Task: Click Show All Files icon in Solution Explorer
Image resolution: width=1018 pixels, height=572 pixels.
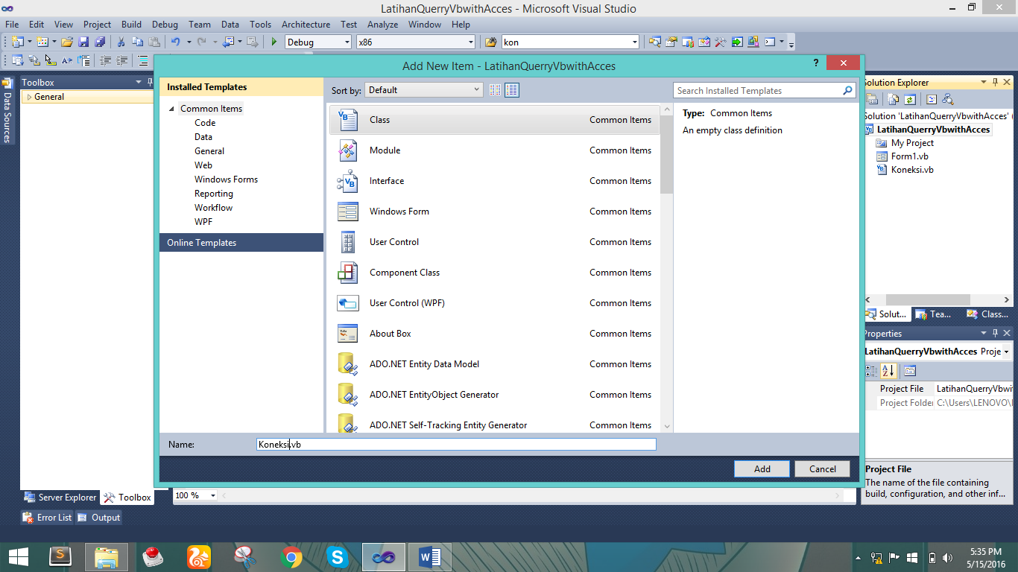Action: (x=894, y=99)
